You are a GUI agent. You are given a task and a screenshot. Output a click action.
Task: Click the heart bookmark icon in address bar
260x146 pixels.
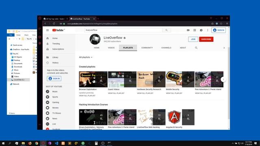[221, 24]
